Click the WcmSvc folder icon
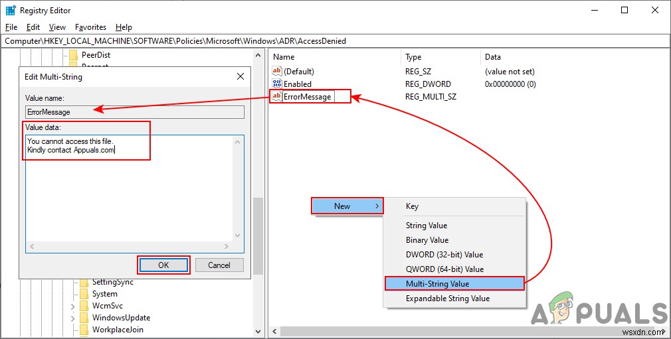The image size is (671, 339). (84, 306)
